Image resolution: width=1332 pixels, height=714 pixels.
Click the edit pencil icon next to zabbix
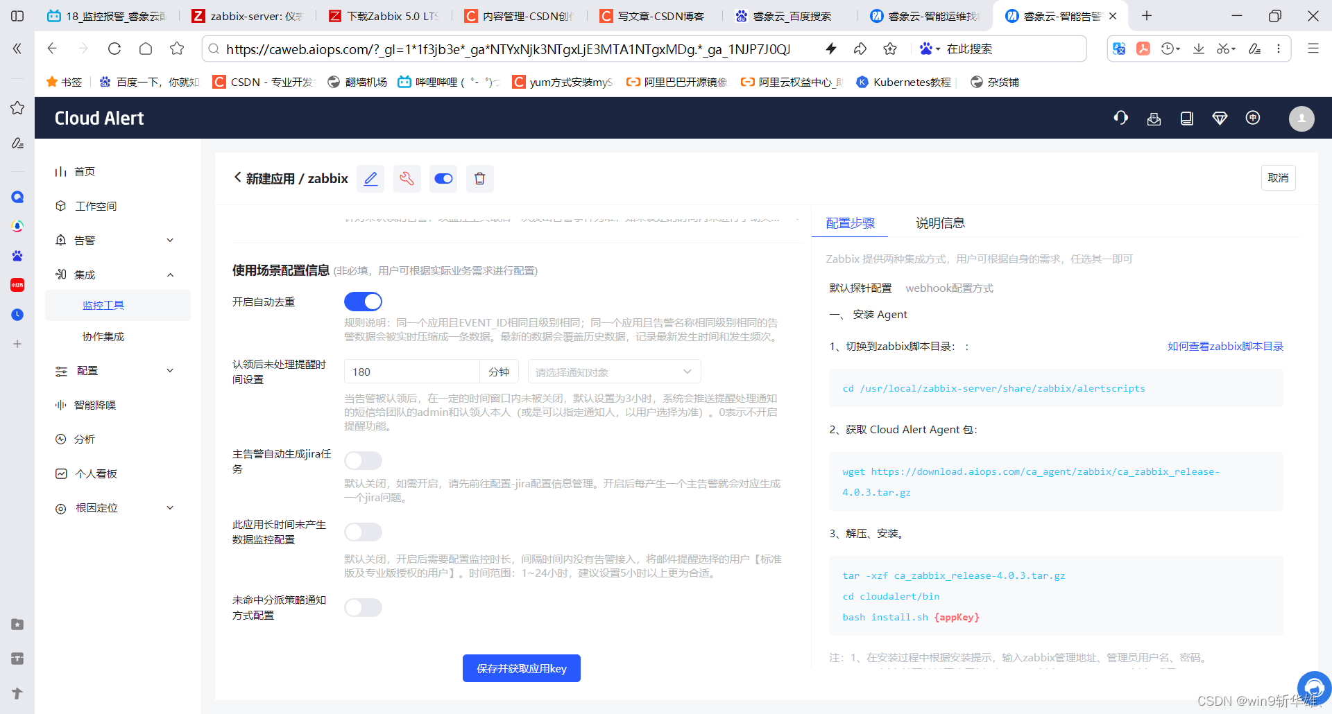370,179
